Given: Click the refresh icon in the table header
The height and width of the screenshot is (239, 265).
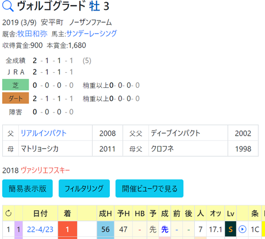Looking at the screenshot, I should point(8,214).
